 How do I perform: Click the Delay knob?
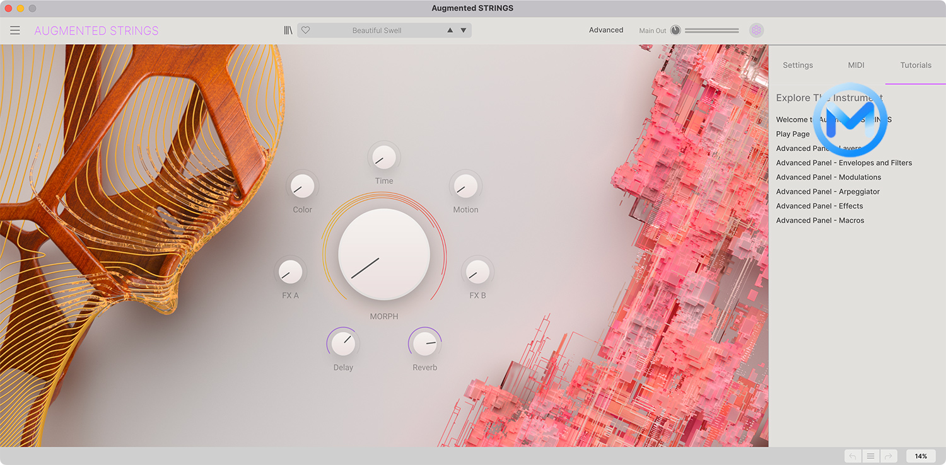pos(343,343)
